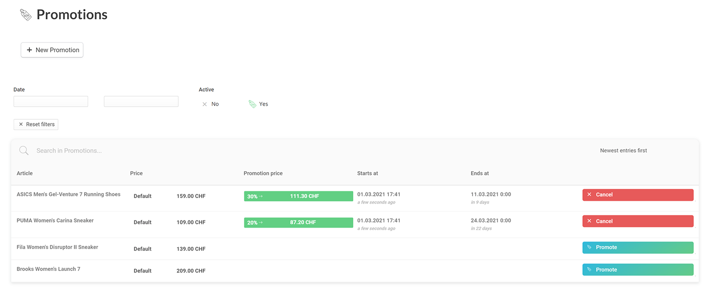This screenshot has height=308, width=714.
Task: Click the Promotions page heading
Action: (72, 15)
